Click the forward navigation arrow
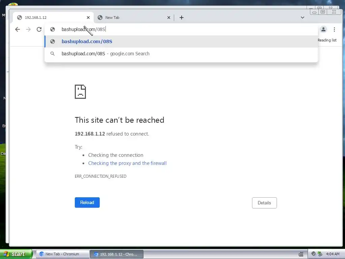Screen dimensions: 345x259 28,29
